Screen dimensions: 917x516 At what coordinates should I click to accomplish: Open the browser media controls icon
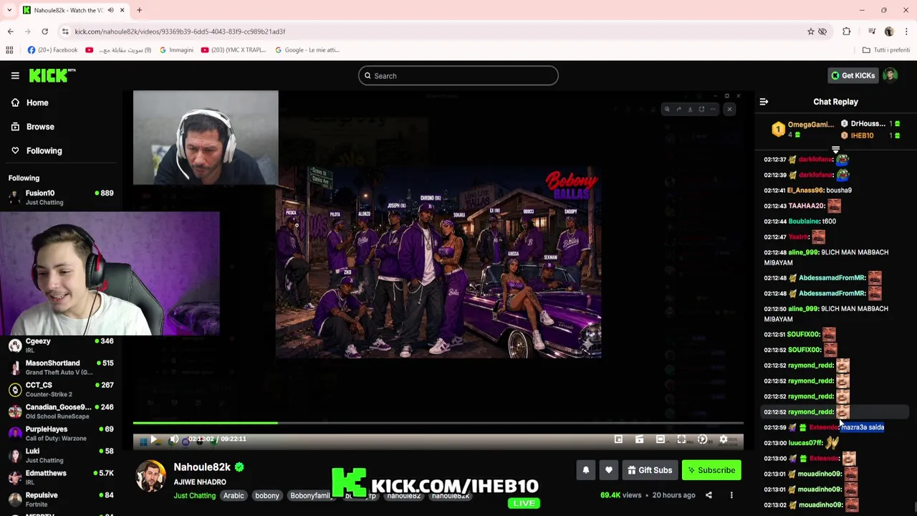(872, 32)
